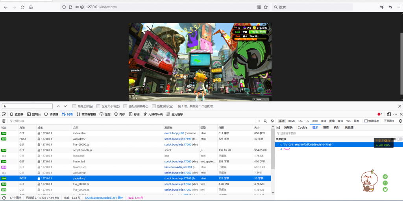
Task: Click the top green circle widget icon
Action: (x=385, y=177)
